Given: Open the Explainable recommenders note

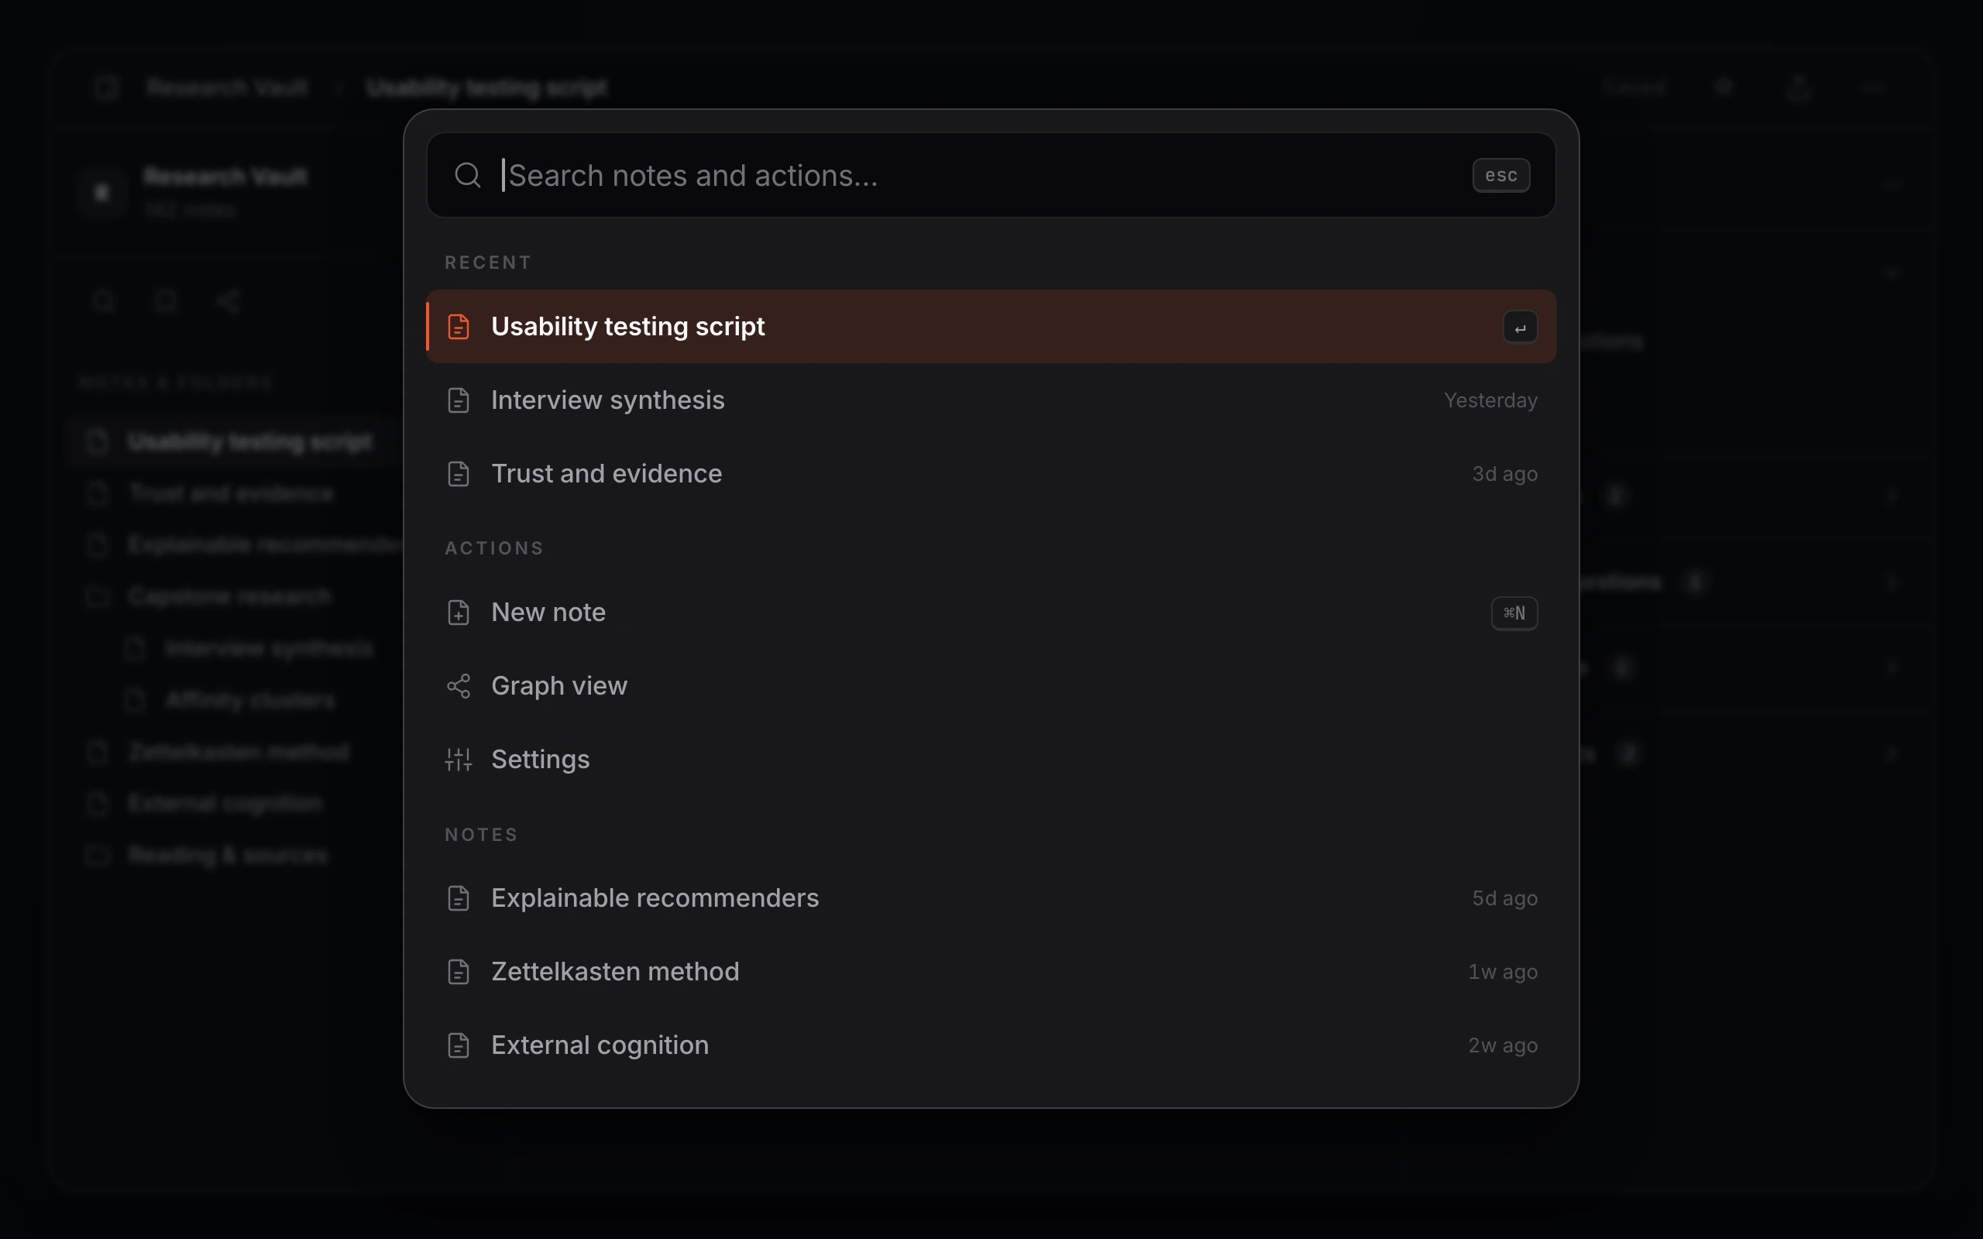Looking at the screenshot, I should (x=991, y=898).
